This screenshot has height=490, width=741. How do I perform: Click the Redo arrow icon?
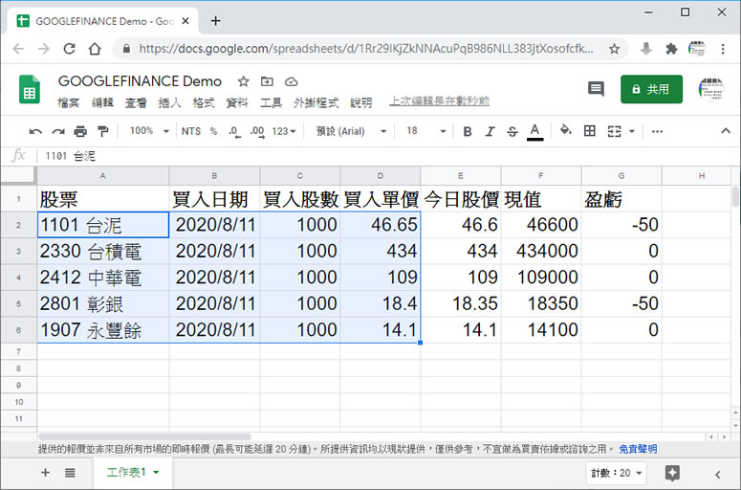pos(57,131)
